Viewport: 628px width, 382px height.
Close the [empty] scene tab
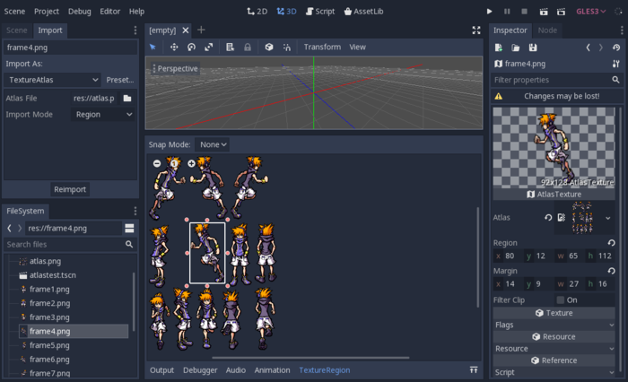(186, 30)
